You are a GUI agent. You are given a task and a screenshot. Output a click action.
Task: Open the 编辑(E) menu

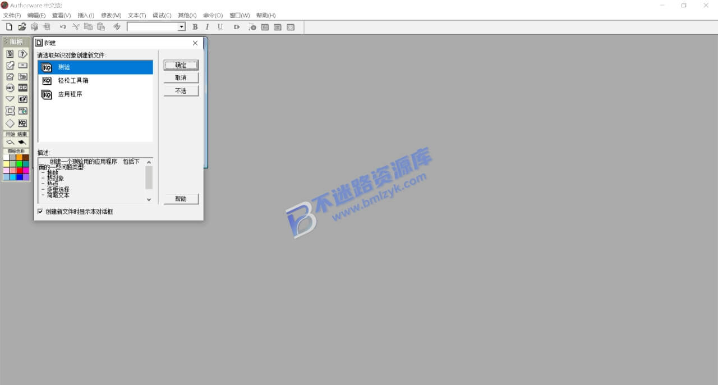tap(36, 15)
